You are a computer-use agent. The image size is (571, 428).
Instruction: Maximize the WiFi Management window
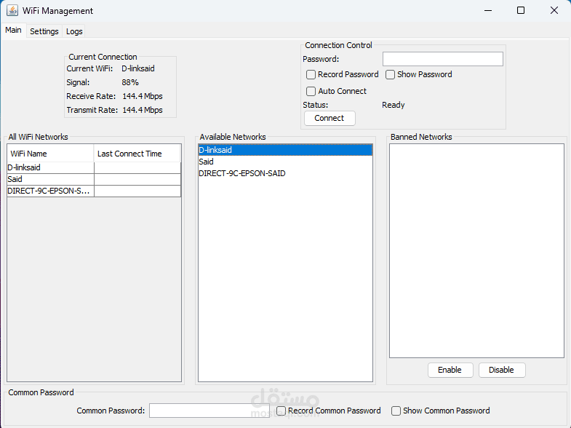point(521,11)
